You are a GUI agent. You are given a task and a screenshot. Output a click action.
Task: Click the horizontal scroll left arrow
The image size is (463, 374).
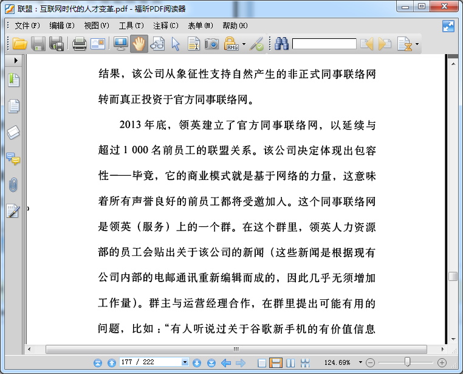(x=29, y=349)
